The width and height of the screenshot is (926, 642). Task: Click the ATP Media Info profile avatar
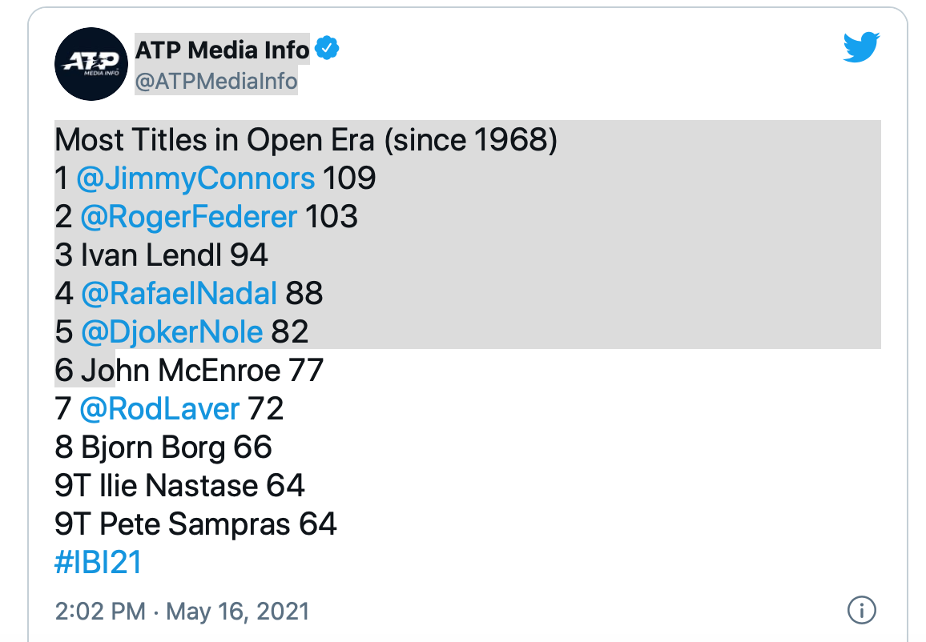91,64
